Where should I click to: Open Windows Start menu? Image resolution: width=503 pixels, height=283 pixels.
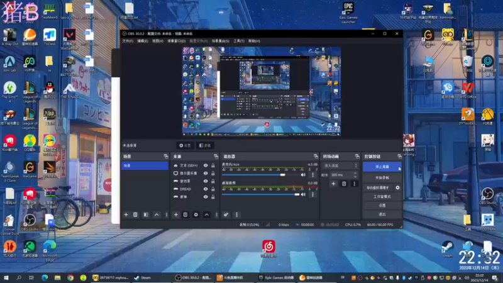[x=6, y=277]
